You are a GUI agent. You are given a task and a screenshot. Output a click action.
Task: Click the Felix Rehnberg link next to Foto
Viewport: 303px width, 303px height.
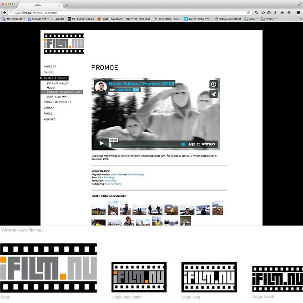point(106,177)
